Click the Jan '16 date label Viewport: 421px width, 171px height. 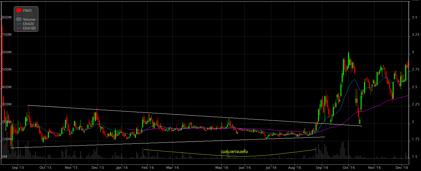point(121,168)
